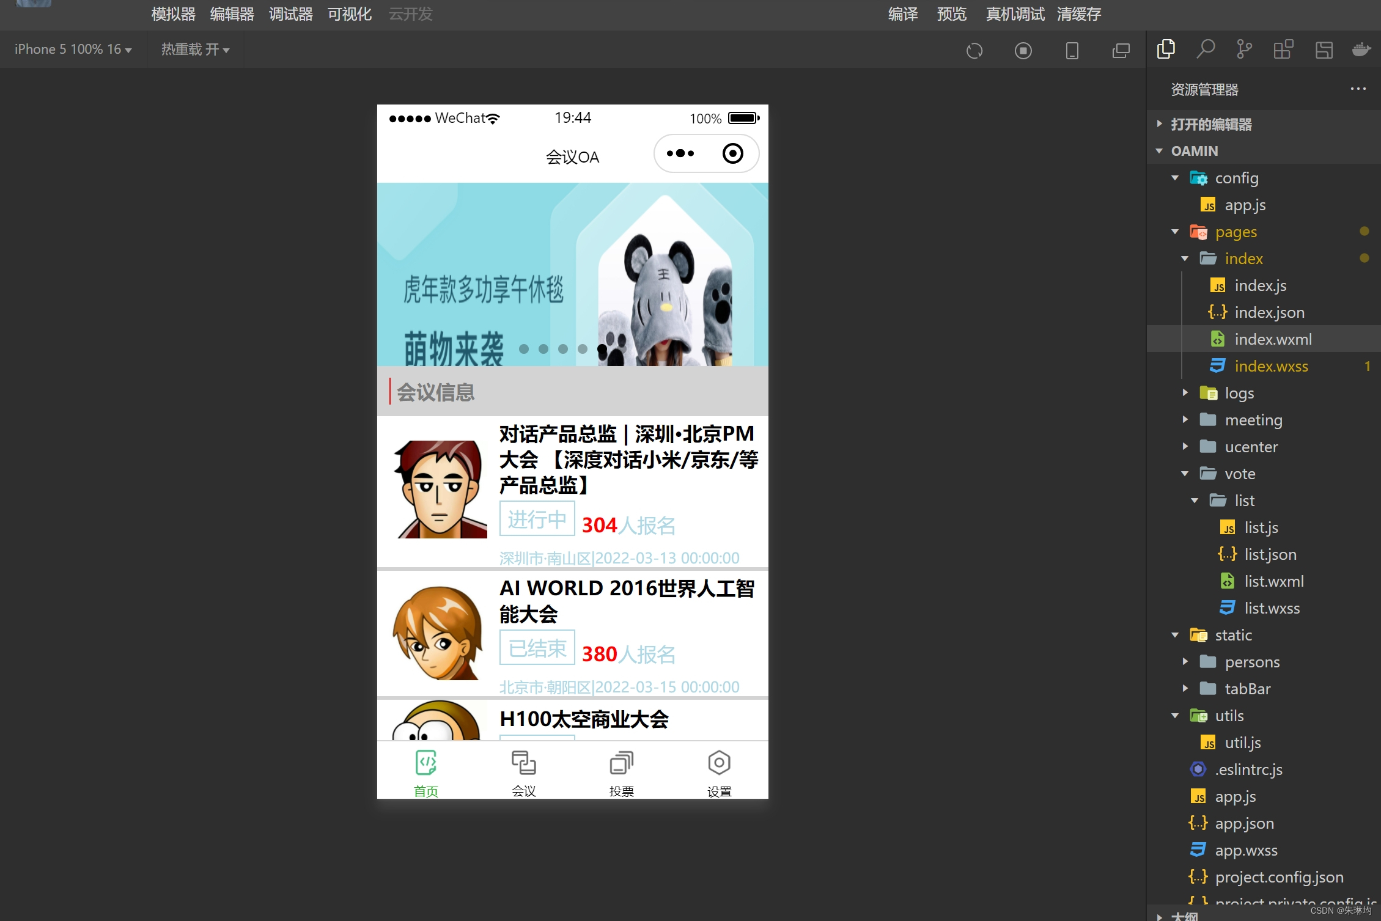The image size is (1381, 921).
Task: Toggle hot reload dropdown setting
Action: click(x=195, y=50)
